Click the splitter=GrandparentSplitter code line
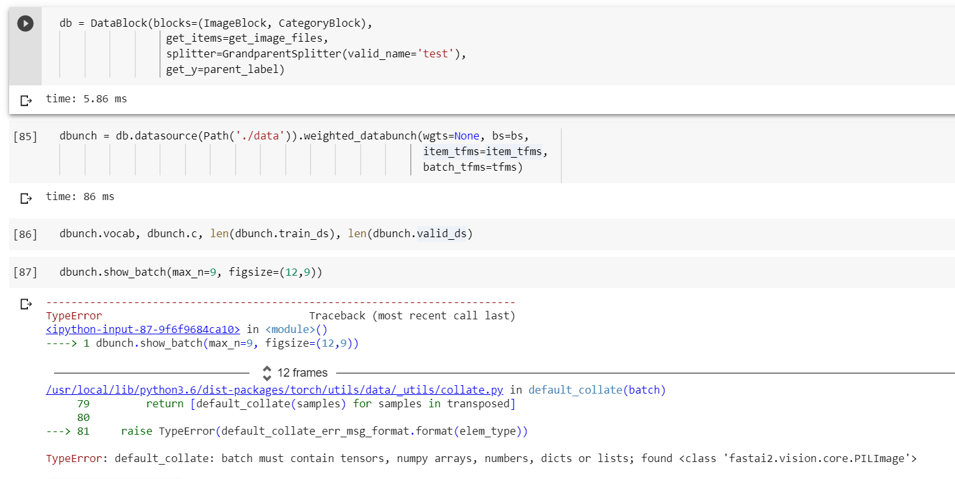 coord(316,54)
